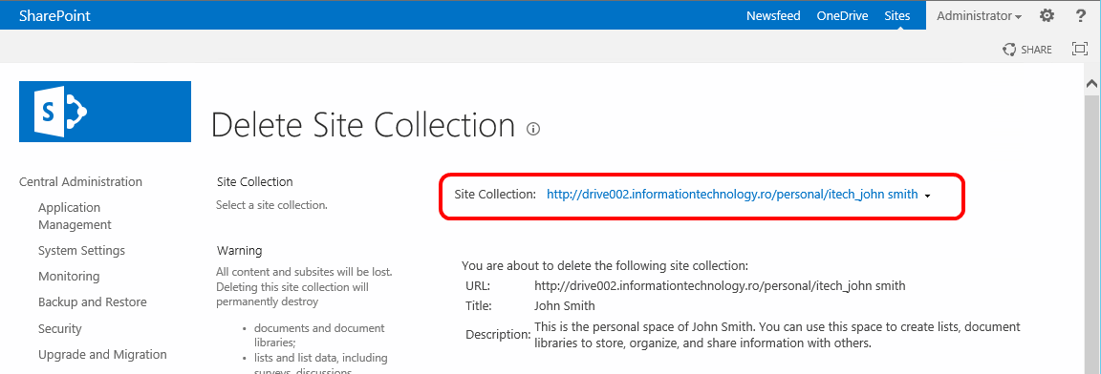The height and width of the screenshot is (374, 1101).
Task: Open Application Management section
Action: (75, 216)
